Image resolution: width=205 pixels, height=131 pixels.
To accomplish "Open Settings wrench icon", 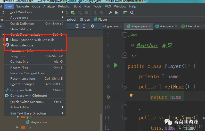I will click(110, 13).
